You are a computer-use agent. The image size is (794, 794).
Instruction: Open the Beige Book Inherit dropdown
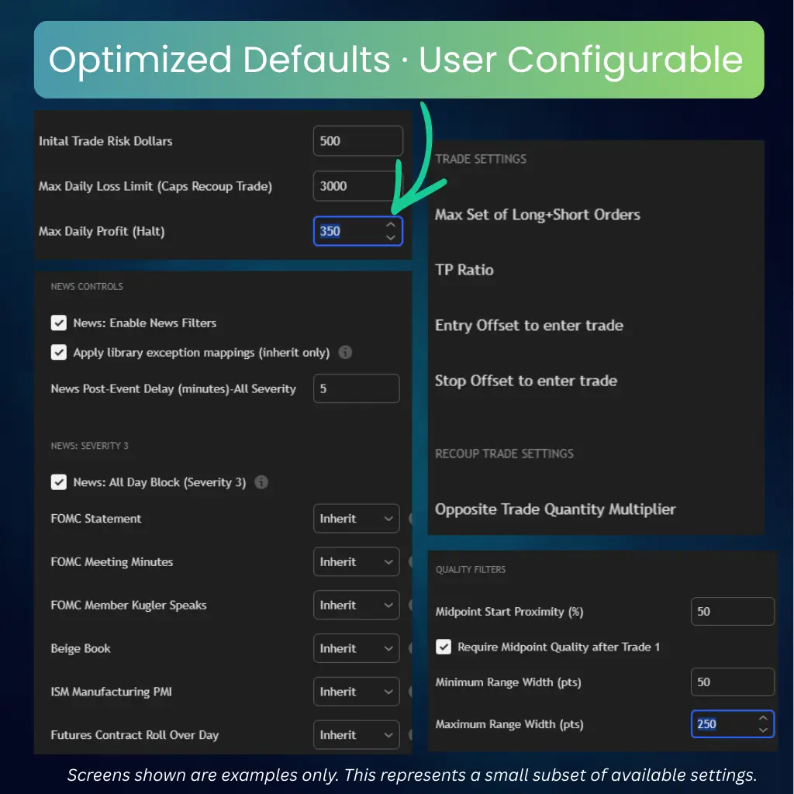click(x=357, y=649)
